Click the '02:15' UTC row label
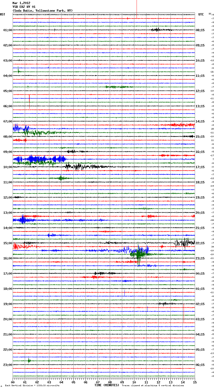 tap(200, 304)
